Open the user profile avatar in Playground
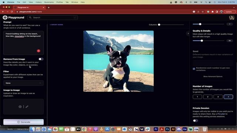This screenshot has width=237, height=133. click(x=231, y=18)
